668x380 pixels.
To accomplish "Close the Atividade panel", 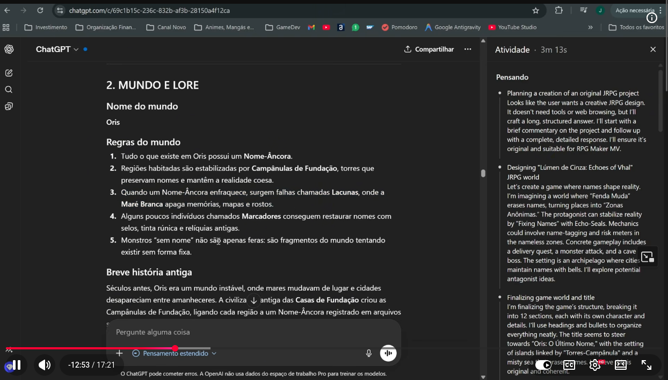I will (653, 49).
